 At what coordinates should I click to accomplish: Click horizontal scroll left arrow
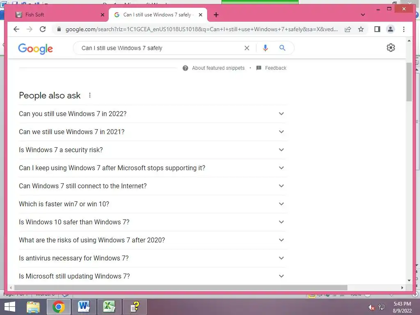point(10,288)
